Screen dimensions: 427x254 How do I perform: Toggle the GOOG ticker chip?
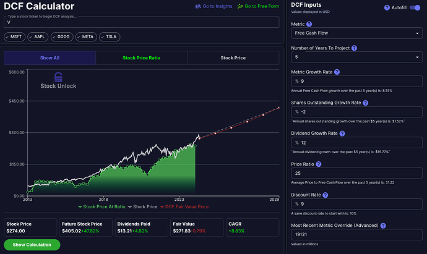(62, 36)
